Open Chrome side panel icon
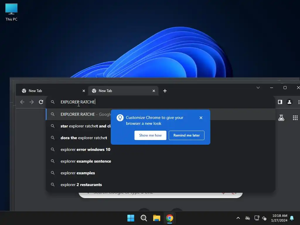This screenshot has height=225, width=300. (280, 102)
